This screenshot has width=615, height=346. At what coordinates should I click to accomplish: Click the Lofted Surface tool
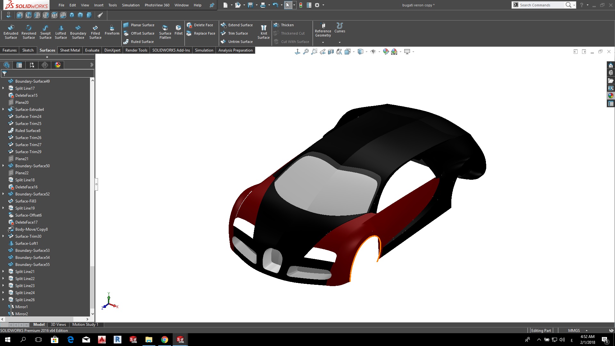[x=61, y=32]
